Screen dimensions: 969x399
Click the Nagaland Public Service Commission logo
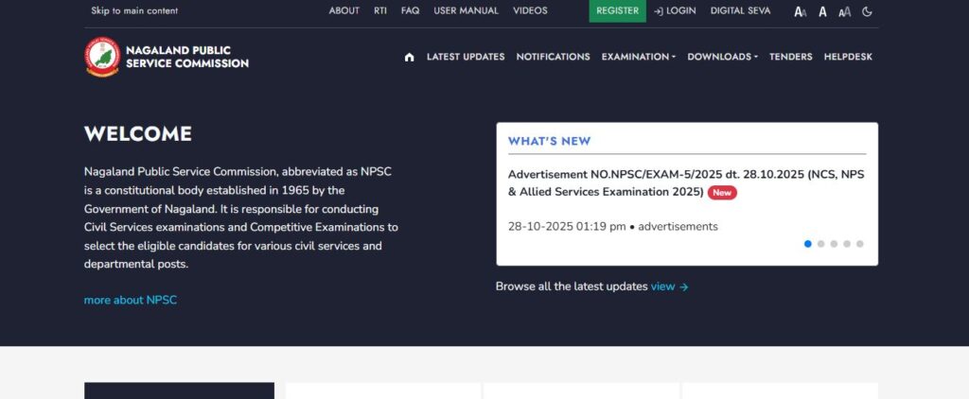[102, 57]
